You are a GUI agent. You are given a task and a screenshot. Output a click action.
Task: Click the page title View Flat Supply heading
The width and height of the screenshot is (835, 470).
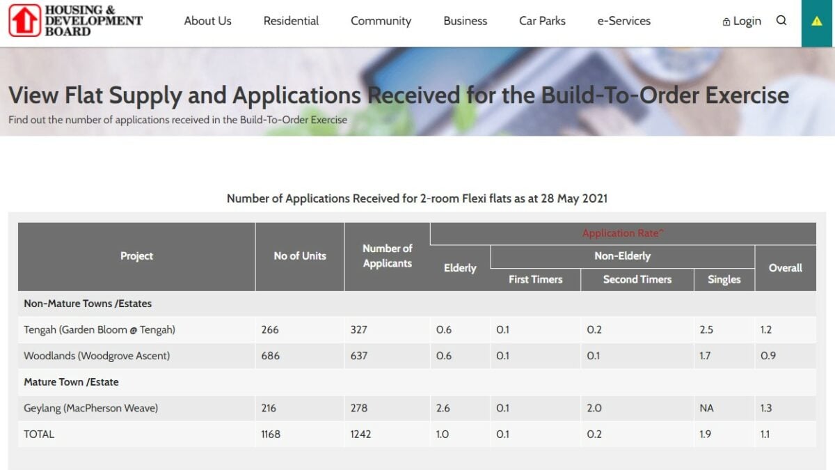pyautogui.click(x=399, y=95)
